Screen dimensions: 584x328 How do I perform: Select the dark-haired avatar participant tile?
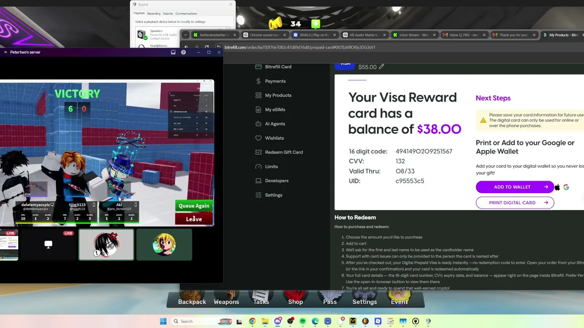tap(106, 245)
